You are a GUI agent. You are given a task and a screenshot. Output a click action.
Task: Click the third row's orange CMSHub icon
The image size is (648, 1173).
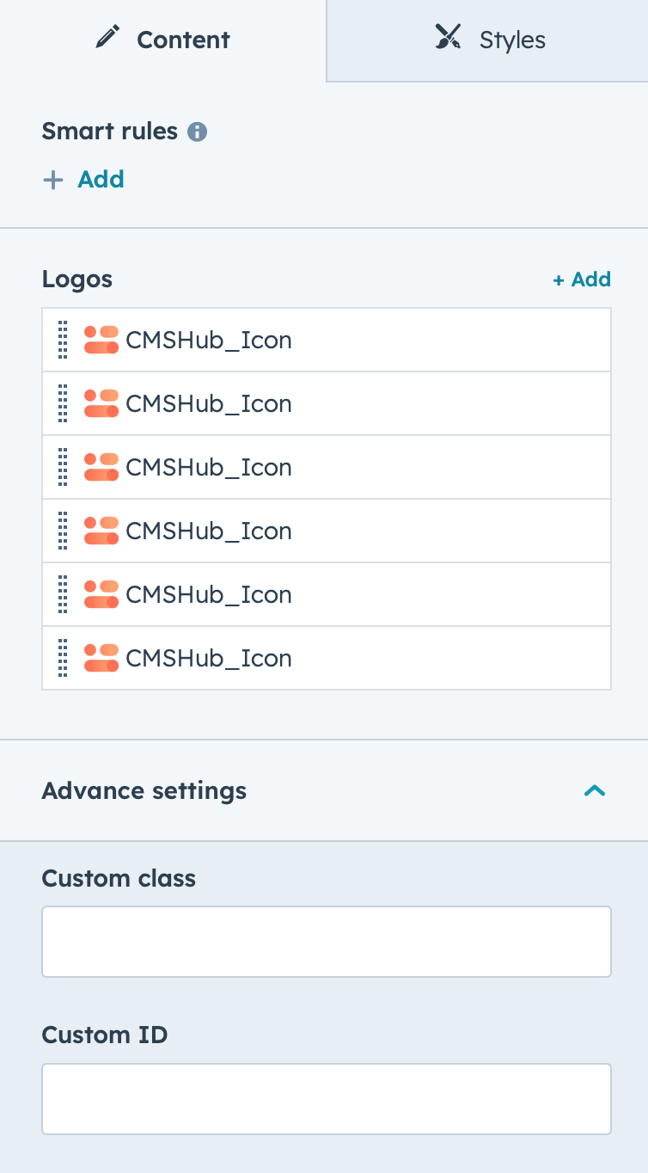point(101,467)
